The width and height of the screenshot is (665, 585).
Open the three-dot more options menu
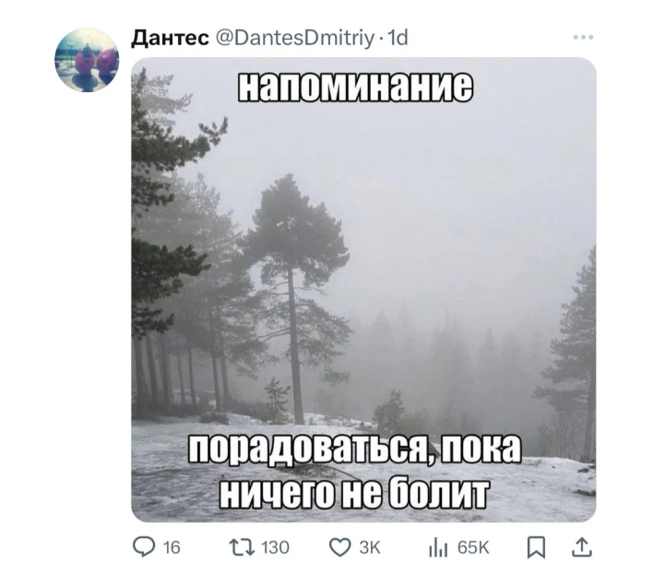(583, 37)
